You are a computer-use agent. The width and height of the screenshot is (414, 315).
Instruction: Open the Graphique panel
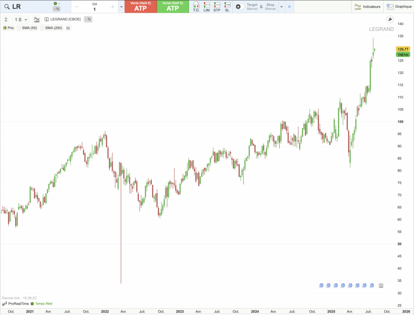click(x=399, y=6)
